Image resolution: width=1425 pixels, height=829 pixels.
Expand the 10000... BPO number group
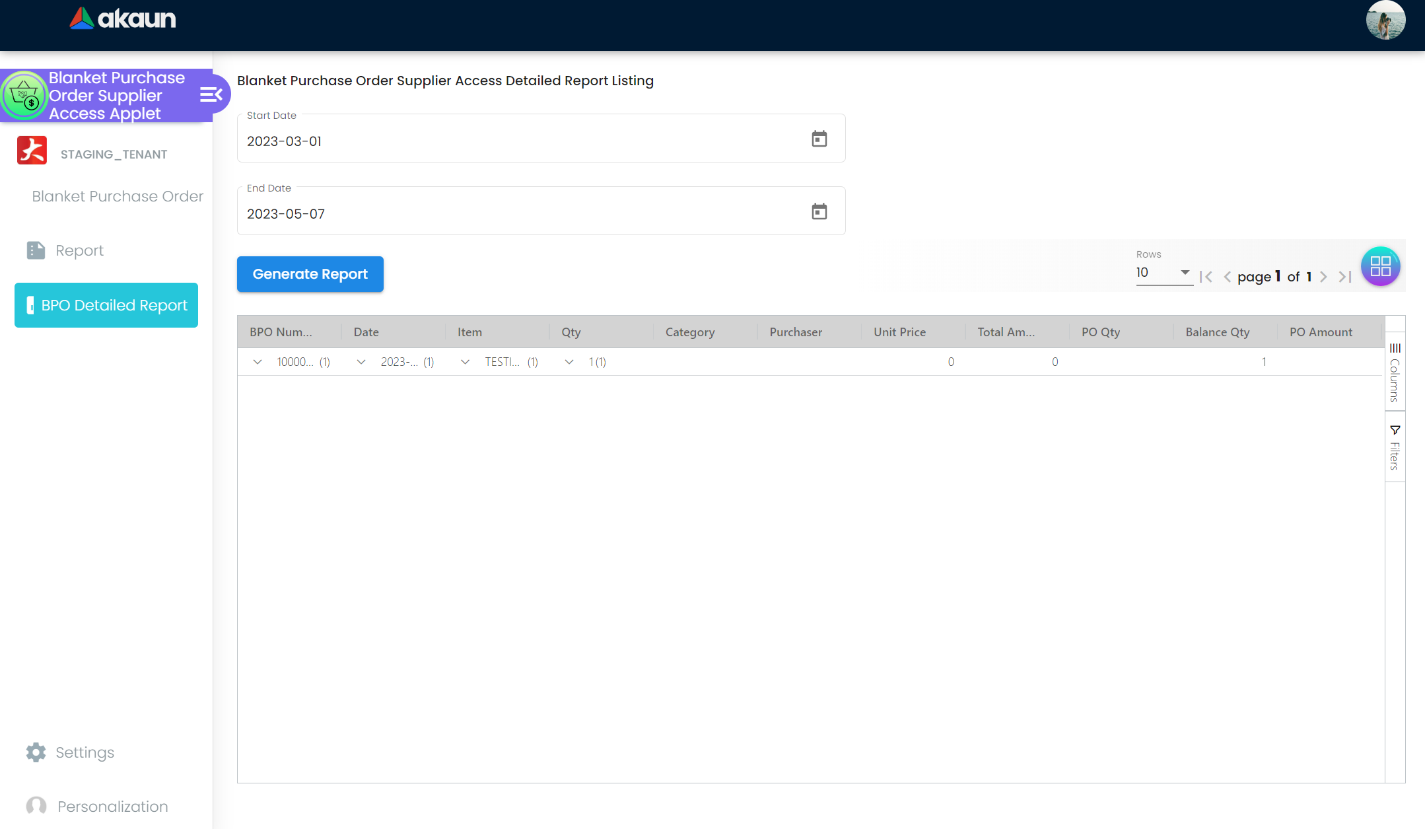[x=258, y=362]
